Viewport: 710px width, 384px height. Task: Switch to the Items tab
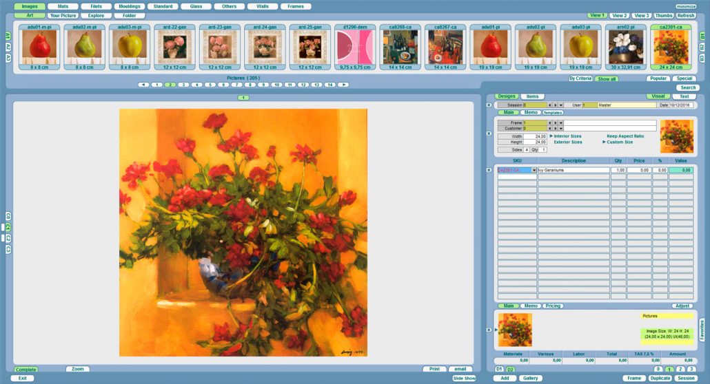click(x=532, y=96)
